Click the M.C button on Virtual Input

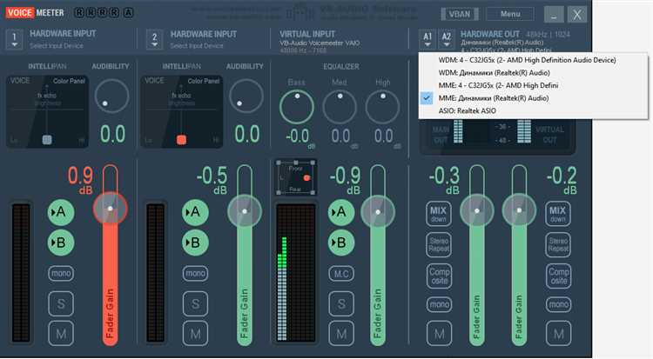pyautogui.click(x=341, y=273)
